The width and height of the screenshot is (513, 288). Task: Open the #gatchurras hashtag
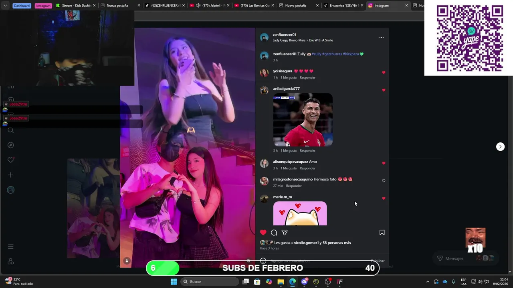332,54
